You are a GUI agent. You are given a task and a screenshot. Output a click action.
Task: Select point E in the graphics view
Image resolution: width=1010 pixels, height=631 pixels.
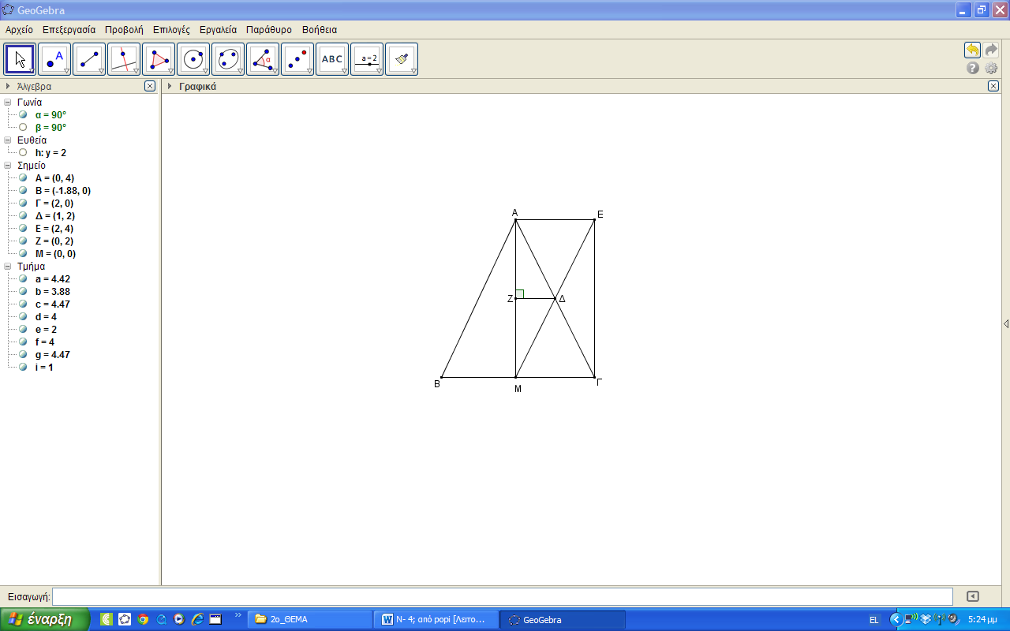click(594, 220)
